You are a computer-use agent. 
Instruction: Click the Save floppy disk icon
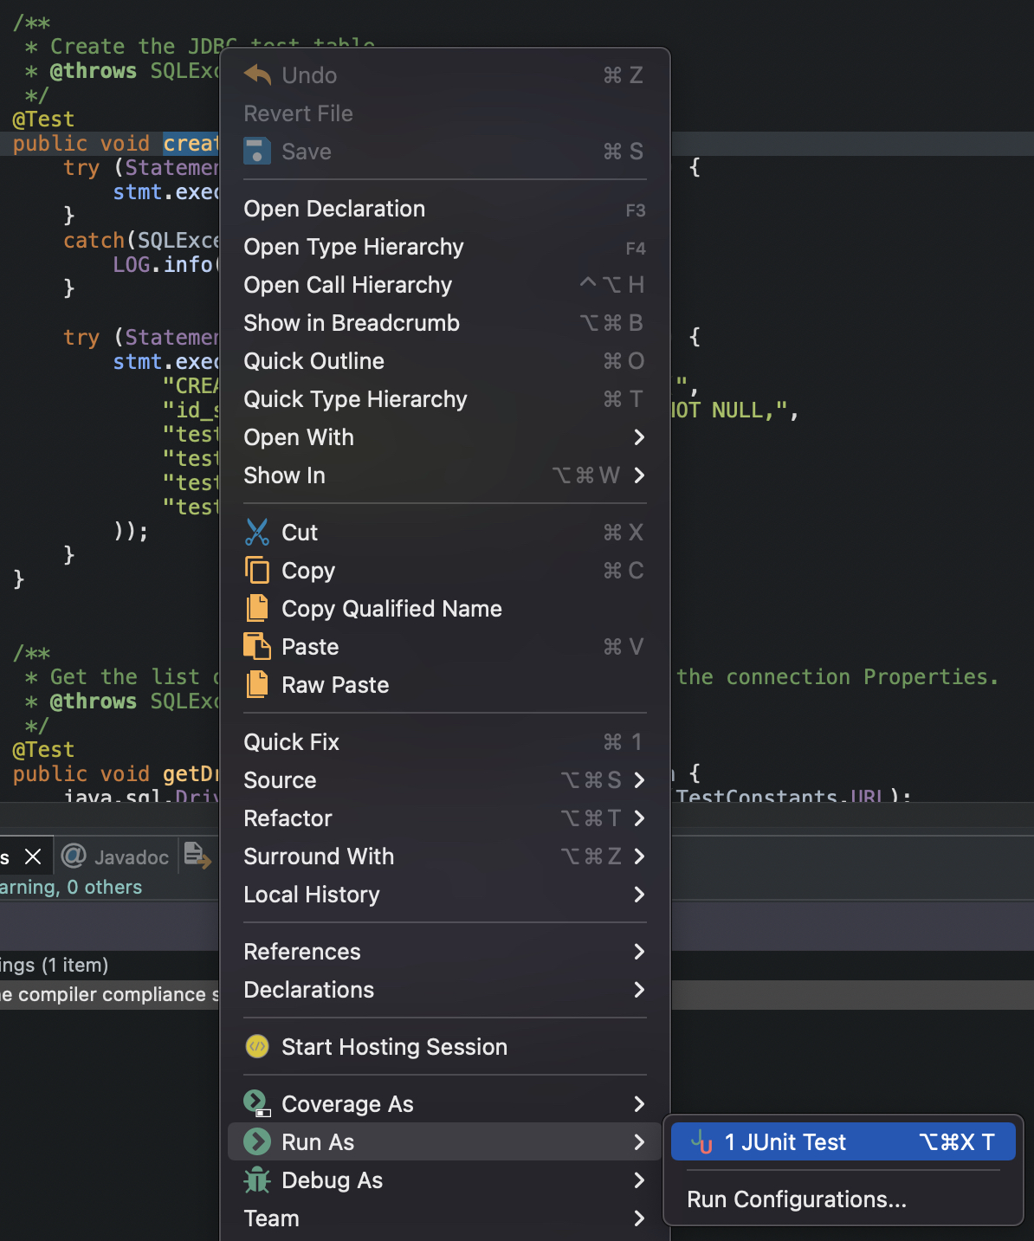[x=257, y=151]
